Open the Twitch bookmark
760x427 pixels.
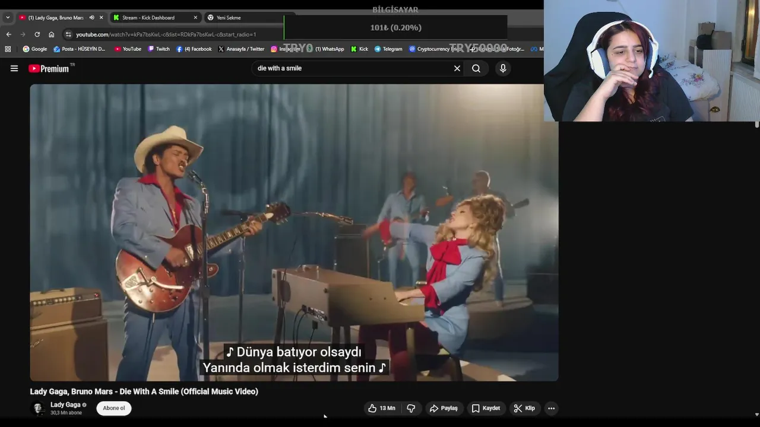(159, 49)
